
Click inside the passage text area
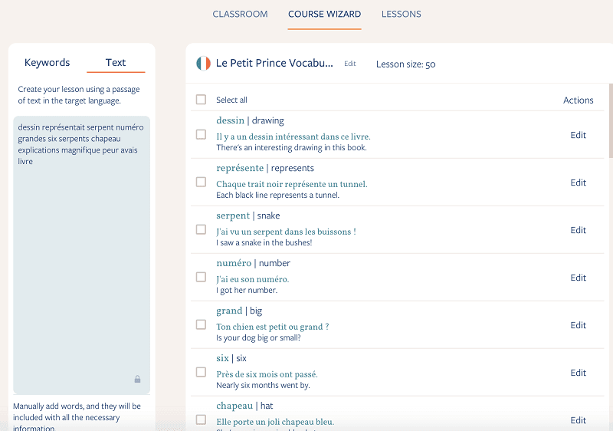82,255
